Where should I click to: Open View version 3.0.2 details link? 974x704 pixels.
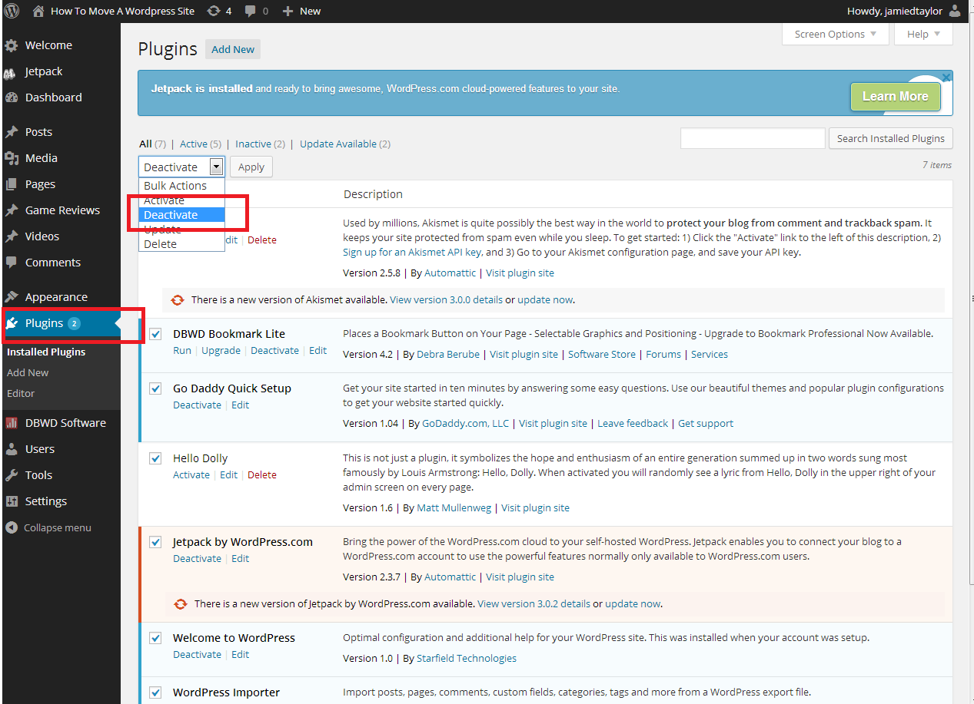tap(534, 604)
